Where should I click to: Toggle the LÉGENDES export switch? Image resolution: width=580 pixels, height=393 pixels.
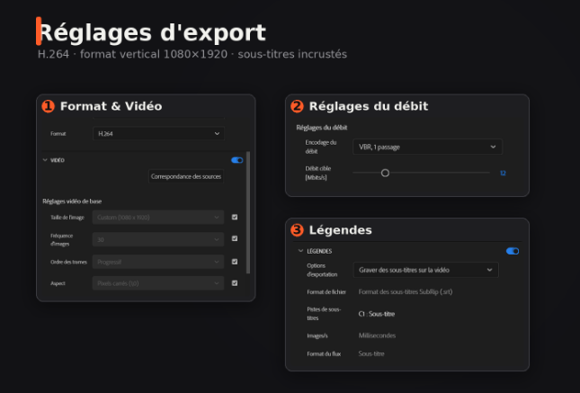[x=513, y=251]
